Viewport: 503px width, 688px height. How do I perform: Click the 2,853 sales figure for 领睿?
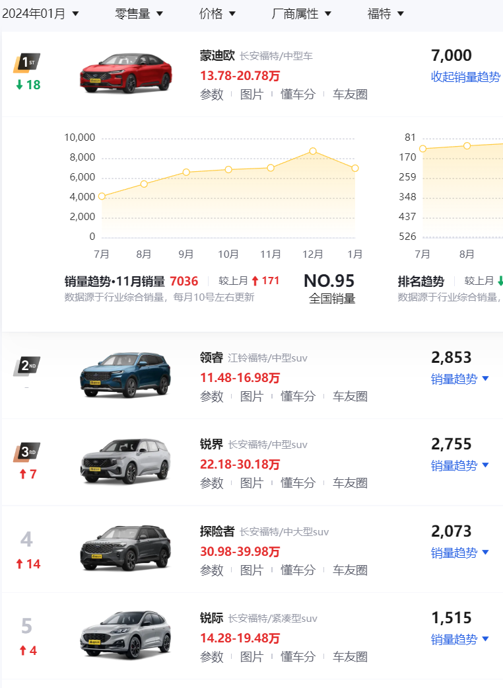(452, 358)
